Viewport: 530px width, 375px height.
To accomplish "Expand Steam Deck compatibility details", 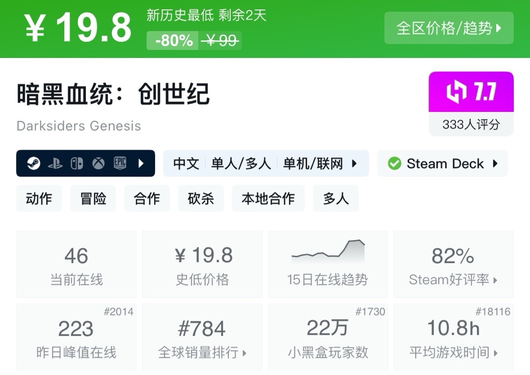I will (x=495, y=163).
